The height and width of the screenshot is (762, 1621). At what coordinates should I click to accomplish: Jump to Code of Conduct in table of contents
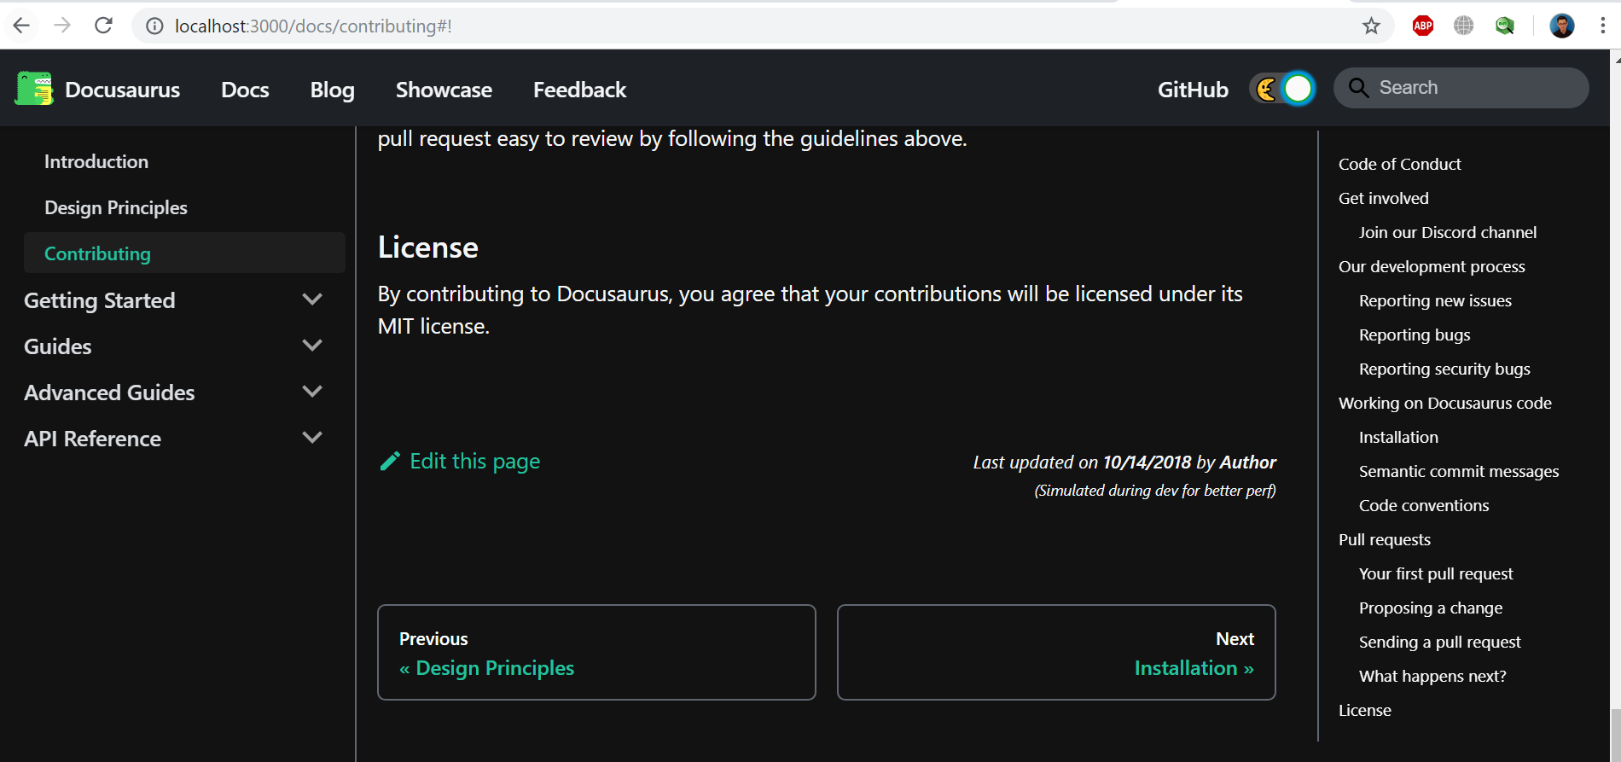(1399, 164)
